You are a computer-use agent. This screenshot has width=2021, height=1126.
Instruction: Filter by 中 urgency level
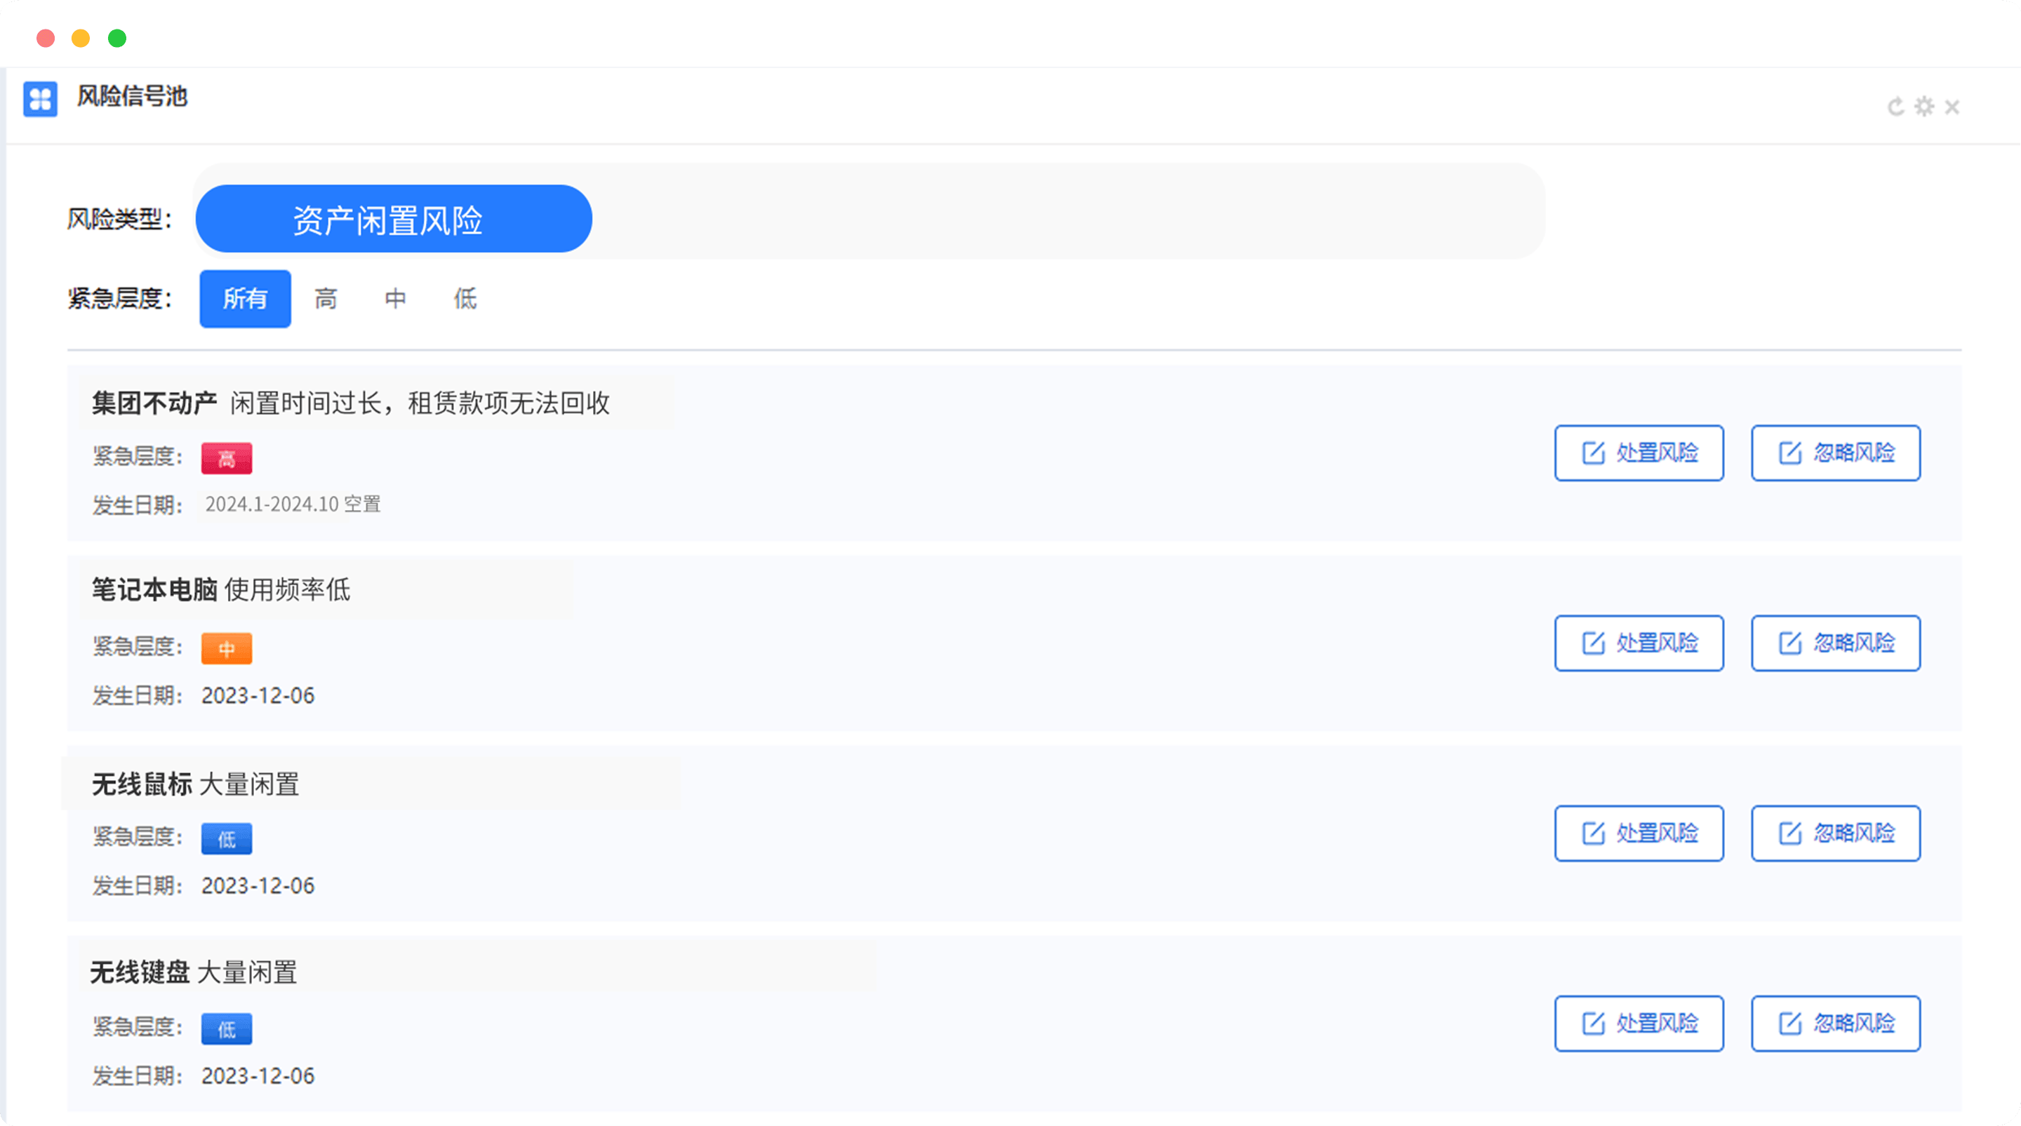pos(395,299)
